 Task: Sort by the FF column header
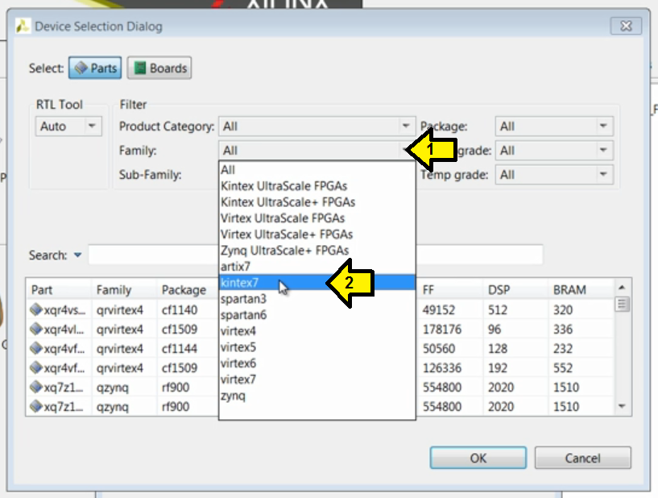pos(450,290)
